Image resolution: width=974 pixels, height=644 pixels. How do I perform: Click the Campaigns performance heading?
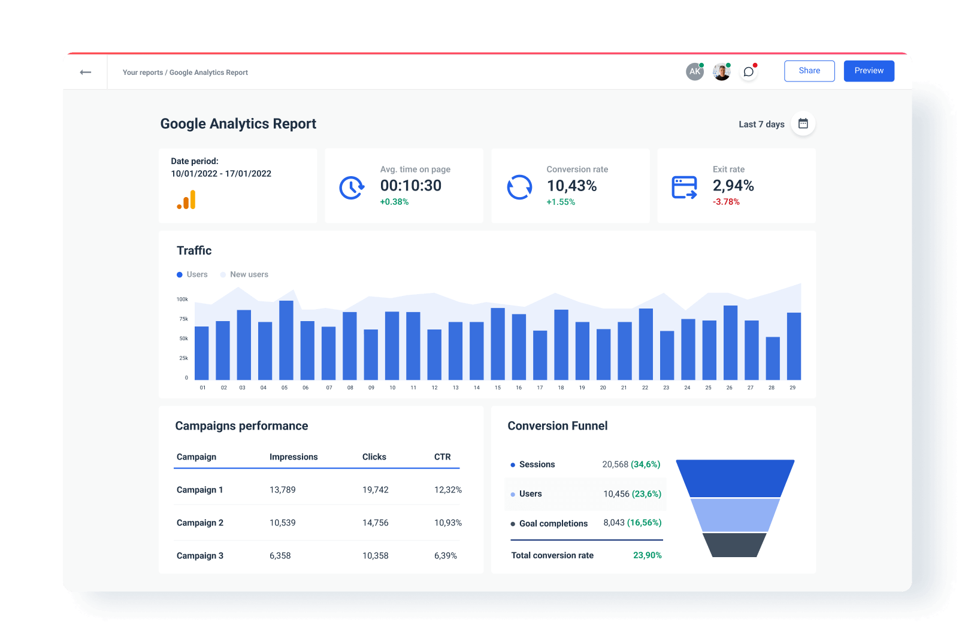(x=241, y=426)
